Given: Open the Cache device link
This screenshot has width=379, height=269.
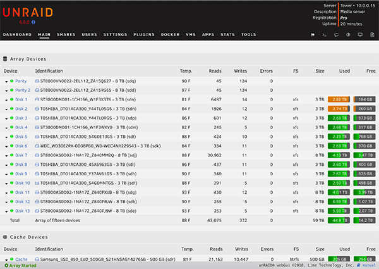Looking at the screenshot, I should tap(21, 259).
